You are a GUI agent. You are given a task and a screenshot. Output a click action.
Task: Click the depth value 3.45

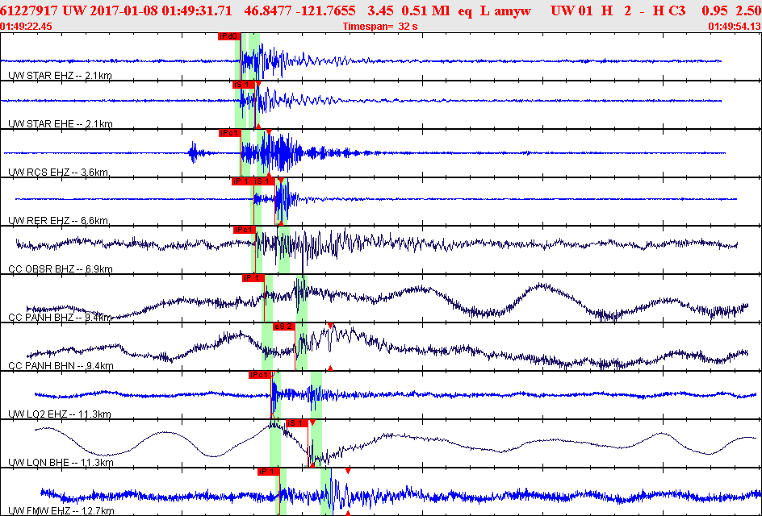(x=380, y=10)
